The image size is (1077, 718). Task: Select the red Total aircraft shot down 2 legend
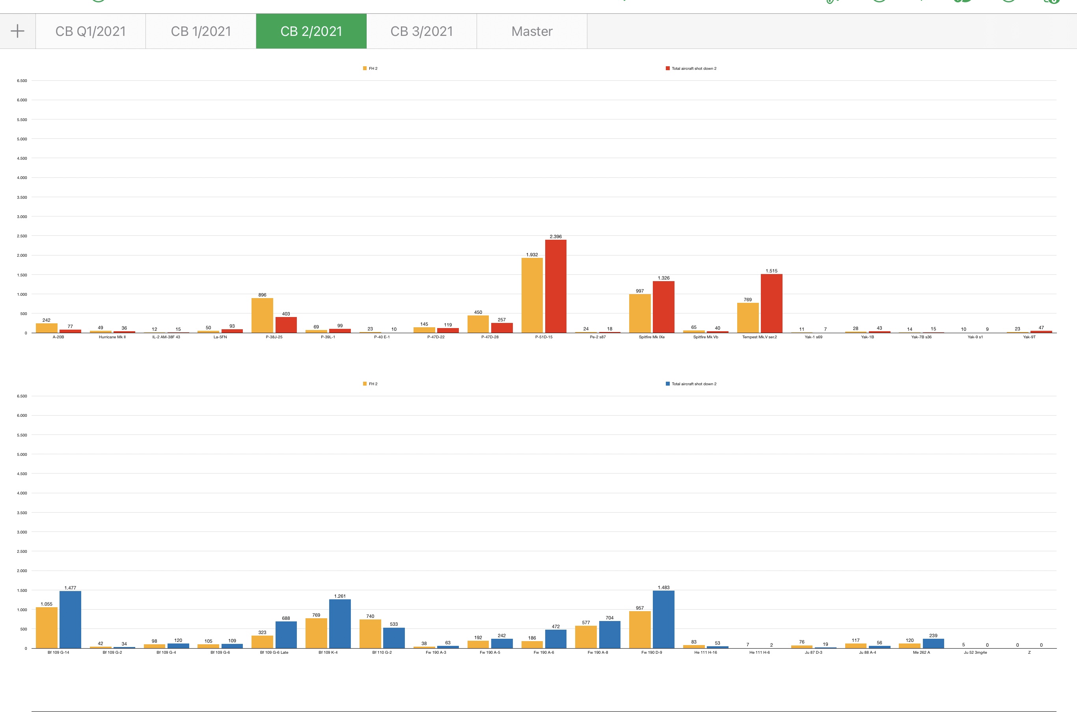(x=691, y=68)
